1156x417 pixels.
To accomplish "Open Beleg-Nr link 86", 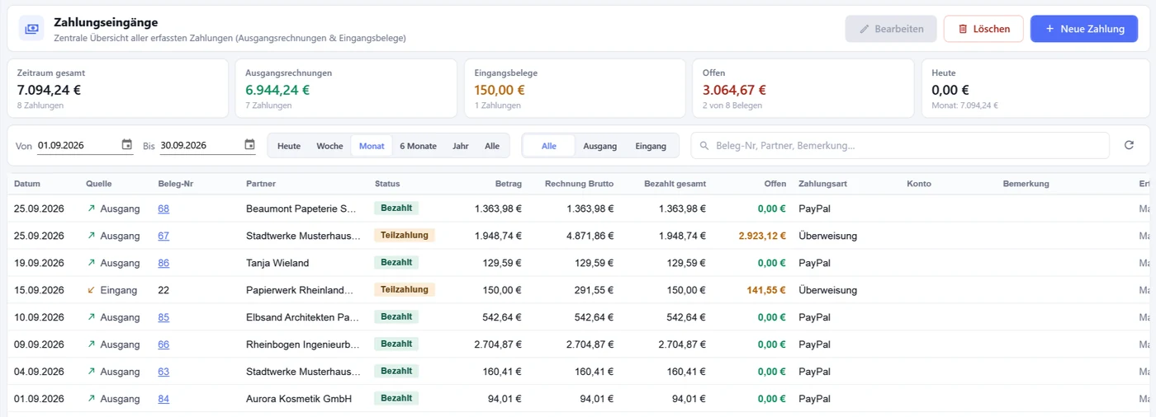I will pos(163,263).
